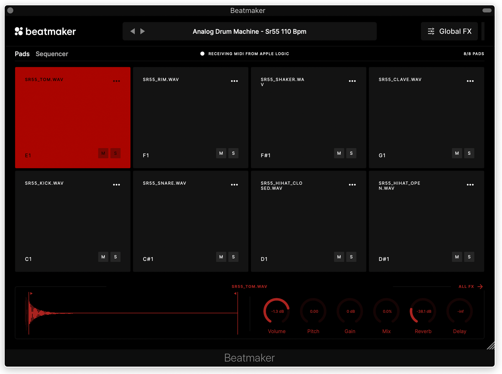The width and height of the screenshot is (502, 374).
Task: Select the next preset arrow
Action: [x=143, y=31]
